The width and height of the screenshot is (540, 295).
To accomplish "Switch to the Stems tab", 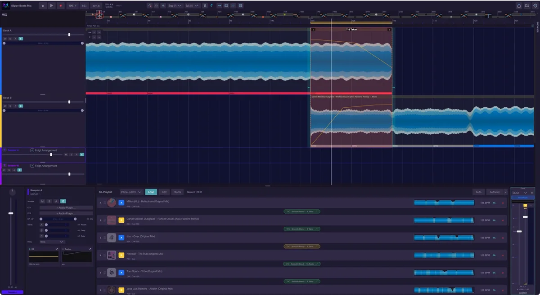I will (177, 192).
